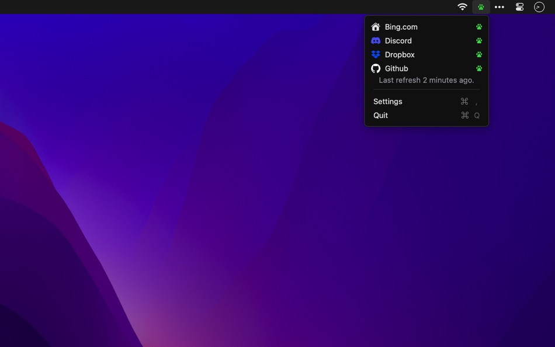Toggle the green paw status next to Discord
This screenshot has height=347, width=555.
(x=479, y=40)
